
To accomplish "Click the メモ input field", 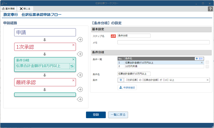I will (x=164, y=42).
